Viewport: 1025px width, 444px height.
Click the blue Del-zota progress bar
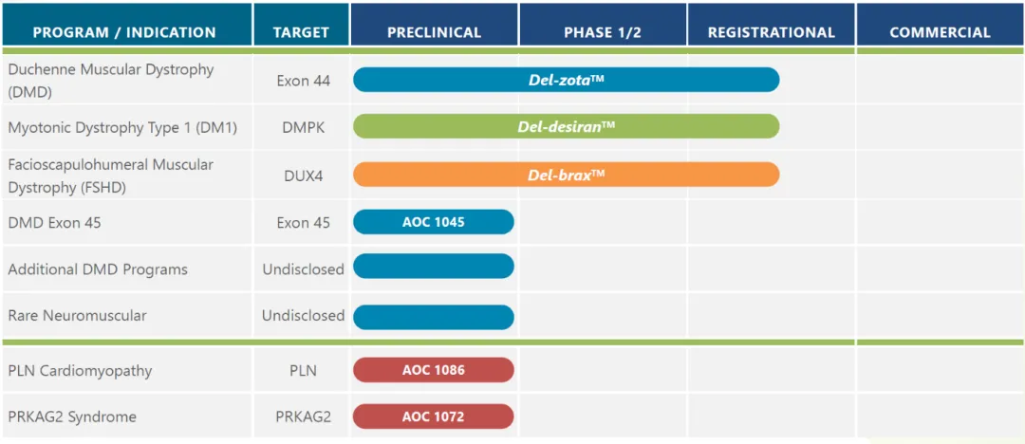coord(566,81)
